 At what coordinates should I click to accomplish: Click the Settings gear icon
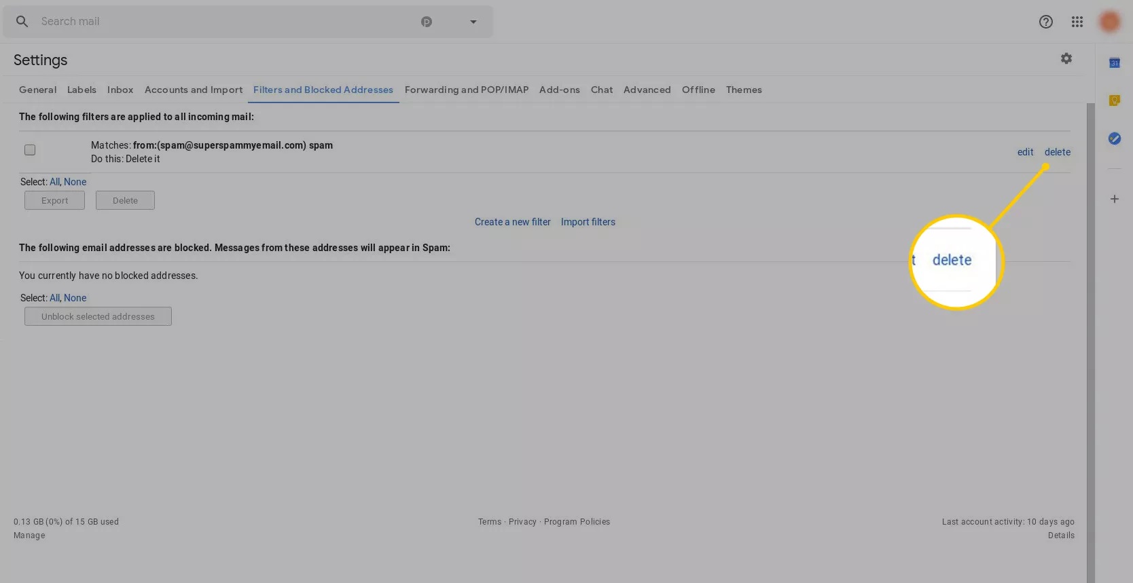[1066, 59]
